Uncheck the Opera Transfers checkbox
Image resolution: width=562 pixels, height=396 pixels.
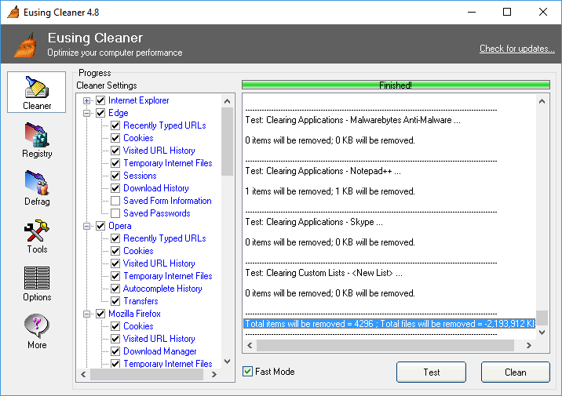pos(115,301)
